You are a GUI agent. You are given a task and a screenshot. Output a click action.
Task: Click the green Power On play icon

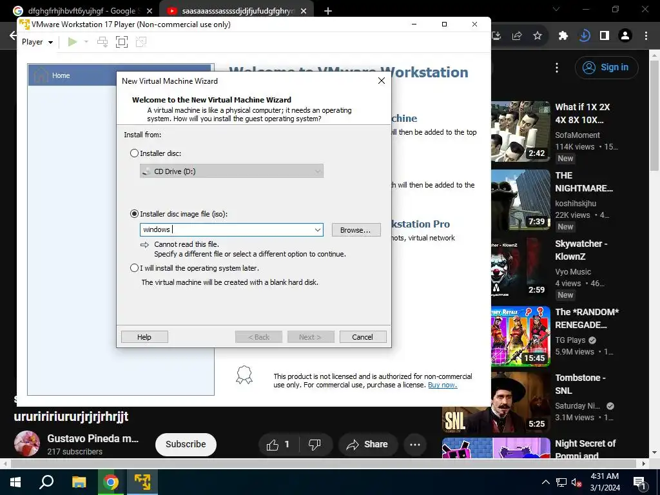72,42
